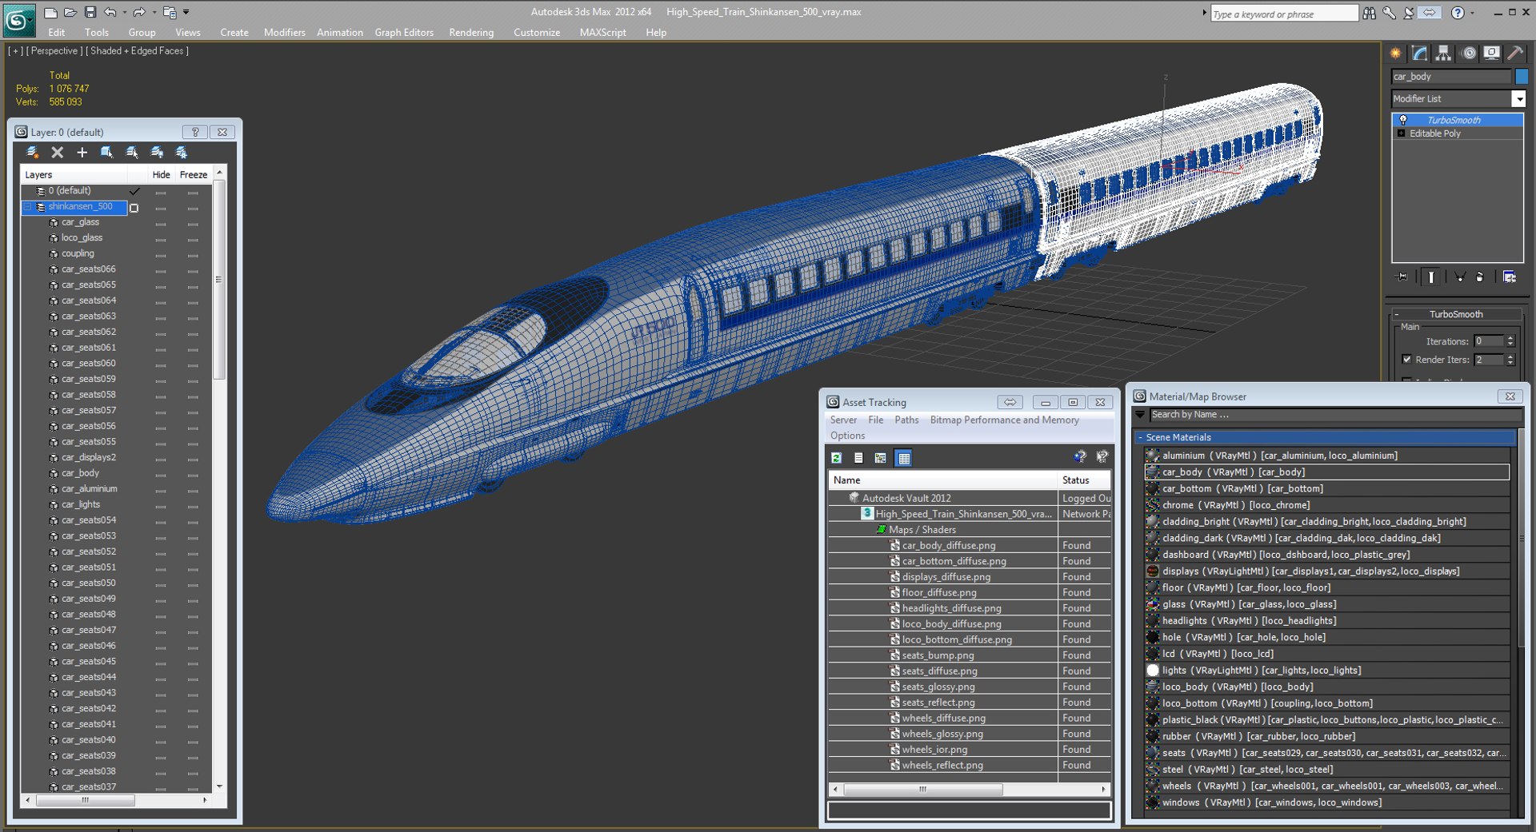Image resolution: width=1536 pixels, height=832 pixels.
Task: Hide/unhide all layers icon in Layer toolbar
Action: click(157, 152)
